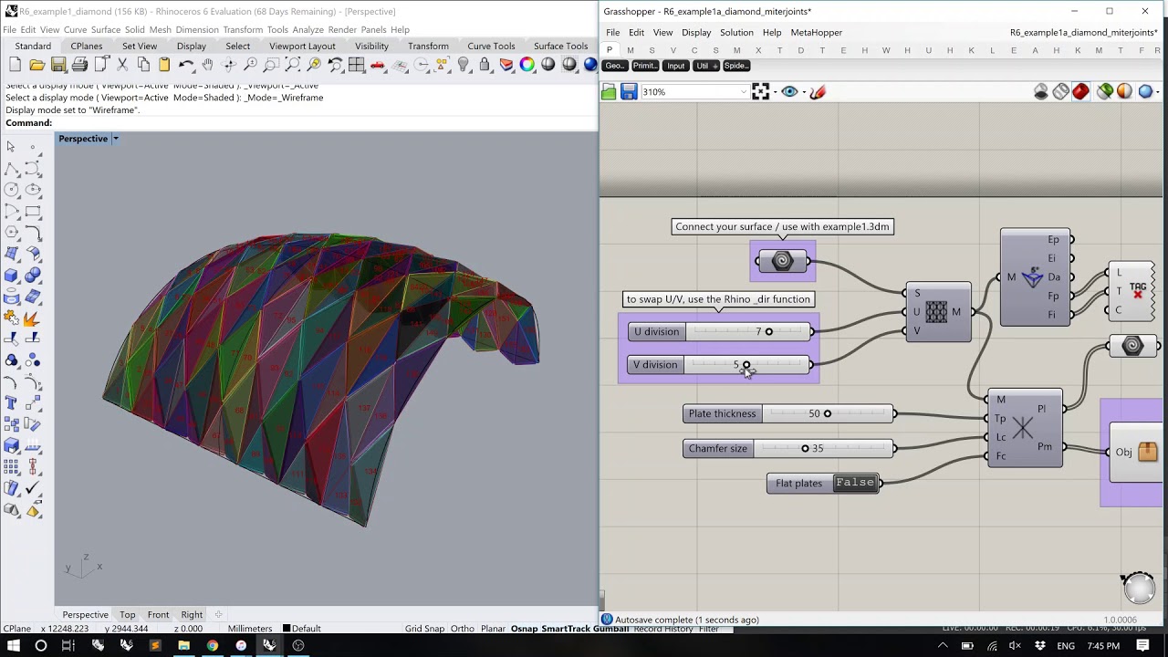Open the Default layer selector in status bar
This screenshot has width=1168, height=657.
pyautogui.click(x=301, y=628)
